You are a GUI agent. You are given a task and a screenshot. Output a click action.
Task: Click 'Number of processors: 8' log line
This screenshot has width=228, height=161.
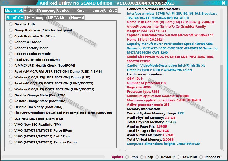point(146,83)
